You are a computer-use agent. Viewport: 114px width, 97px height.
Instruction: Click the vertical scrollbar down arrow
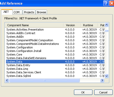click(x=107, y=76)
